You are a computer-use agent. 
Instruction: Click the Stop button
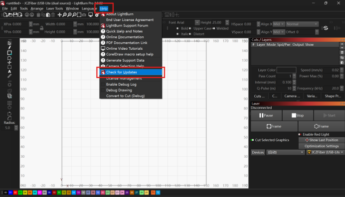pyautogui.click(x=298, y=115)
